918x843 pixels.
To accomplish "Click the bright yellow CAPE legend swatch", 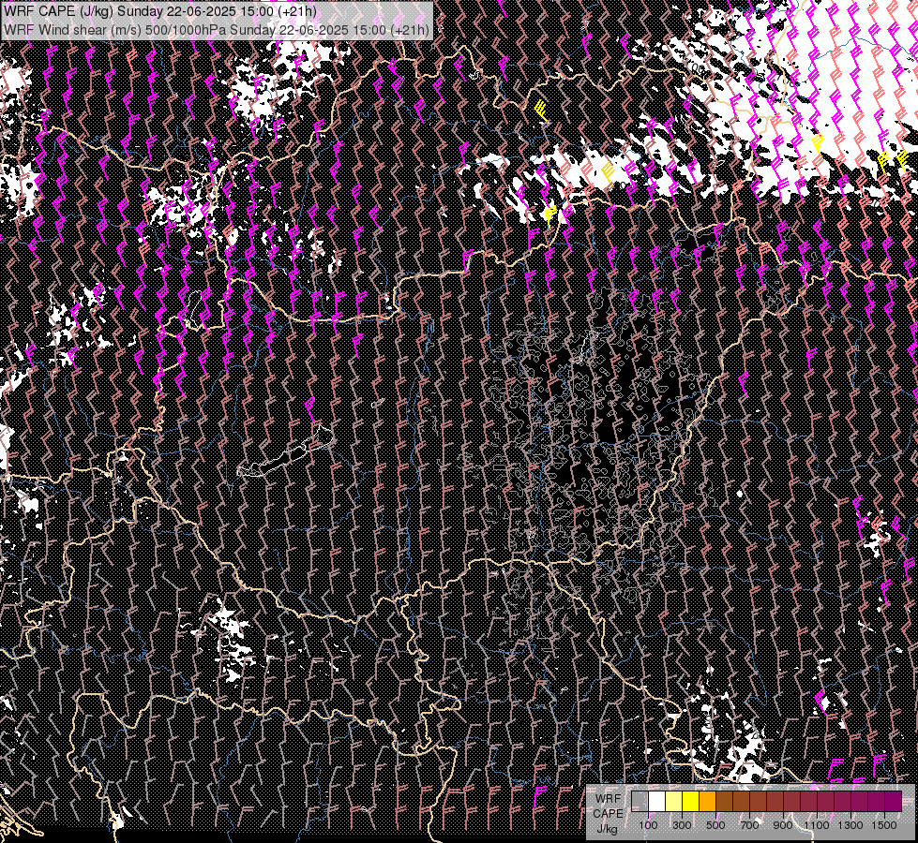I will (691, 802).
